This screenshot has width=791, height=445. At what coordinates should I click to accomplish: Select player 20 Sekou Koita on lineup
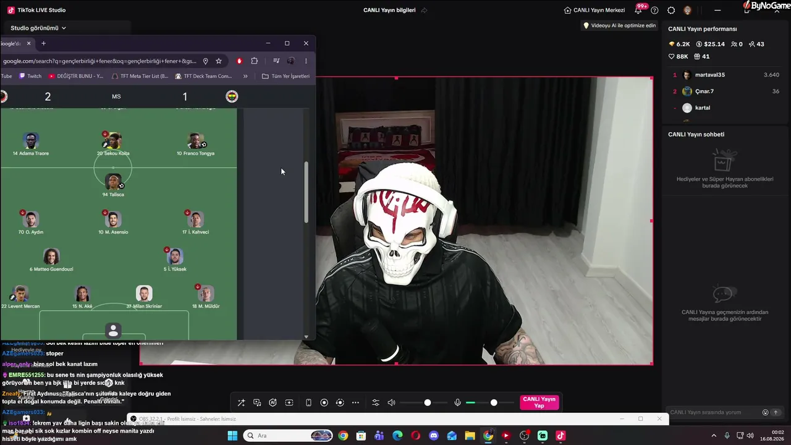113,144
